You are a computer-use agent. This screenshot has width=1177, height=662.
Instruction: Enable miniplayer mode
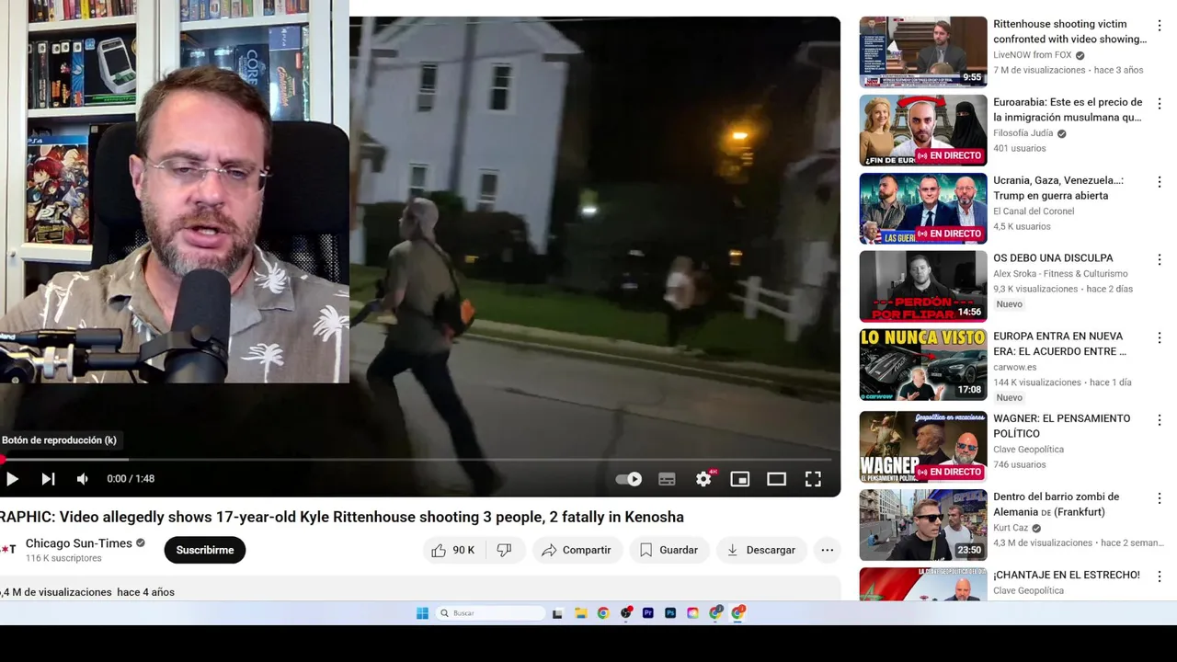click(x=739, y=479)
